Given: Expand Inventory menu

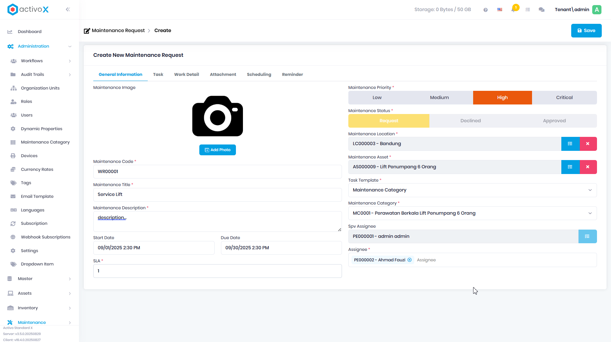Looking at the screenshot, I should [x=70, y=308].
